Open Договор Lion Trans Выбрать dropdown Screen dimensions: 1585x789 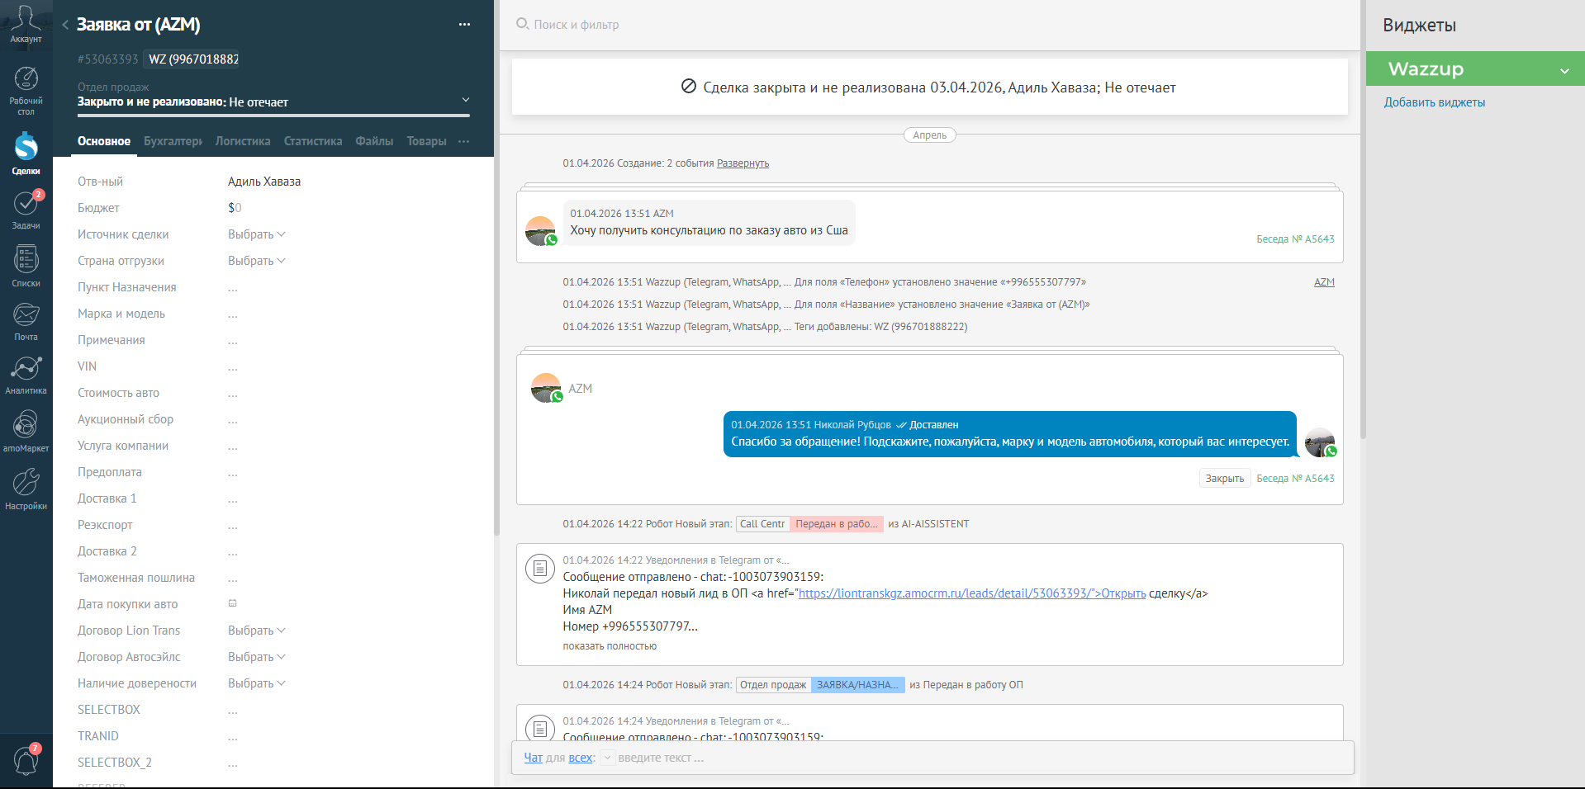[257, 631]
